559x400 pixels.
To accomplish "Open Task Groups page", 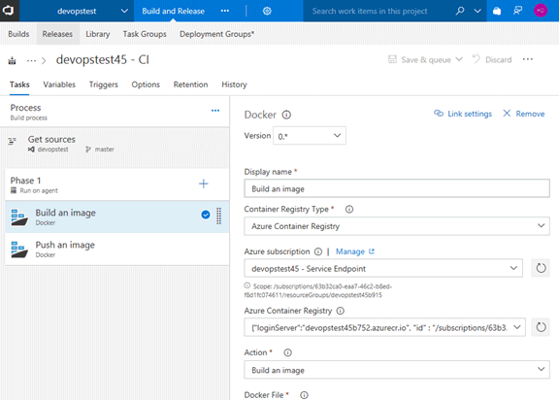I will click(145, 34).
